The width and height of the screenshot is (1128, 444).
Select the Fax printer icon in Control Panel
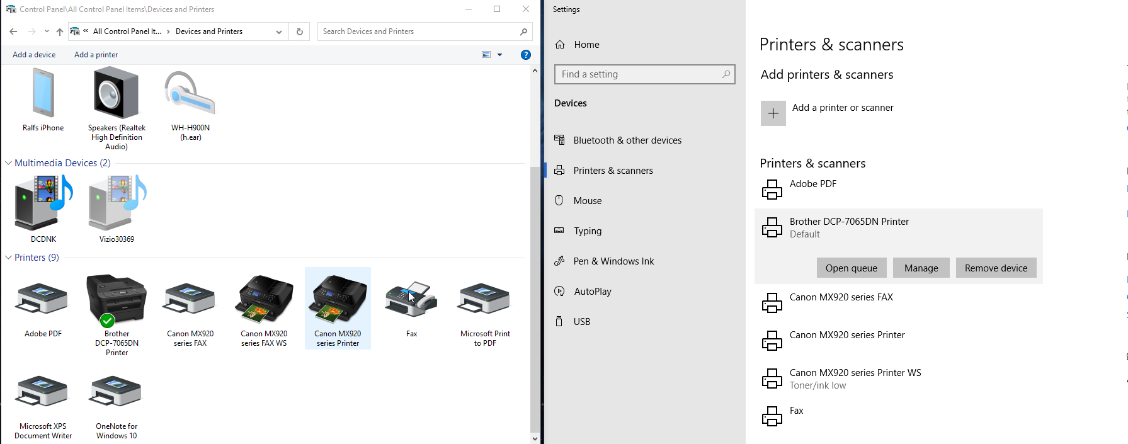pyautogui.click(x=411, y=299)
